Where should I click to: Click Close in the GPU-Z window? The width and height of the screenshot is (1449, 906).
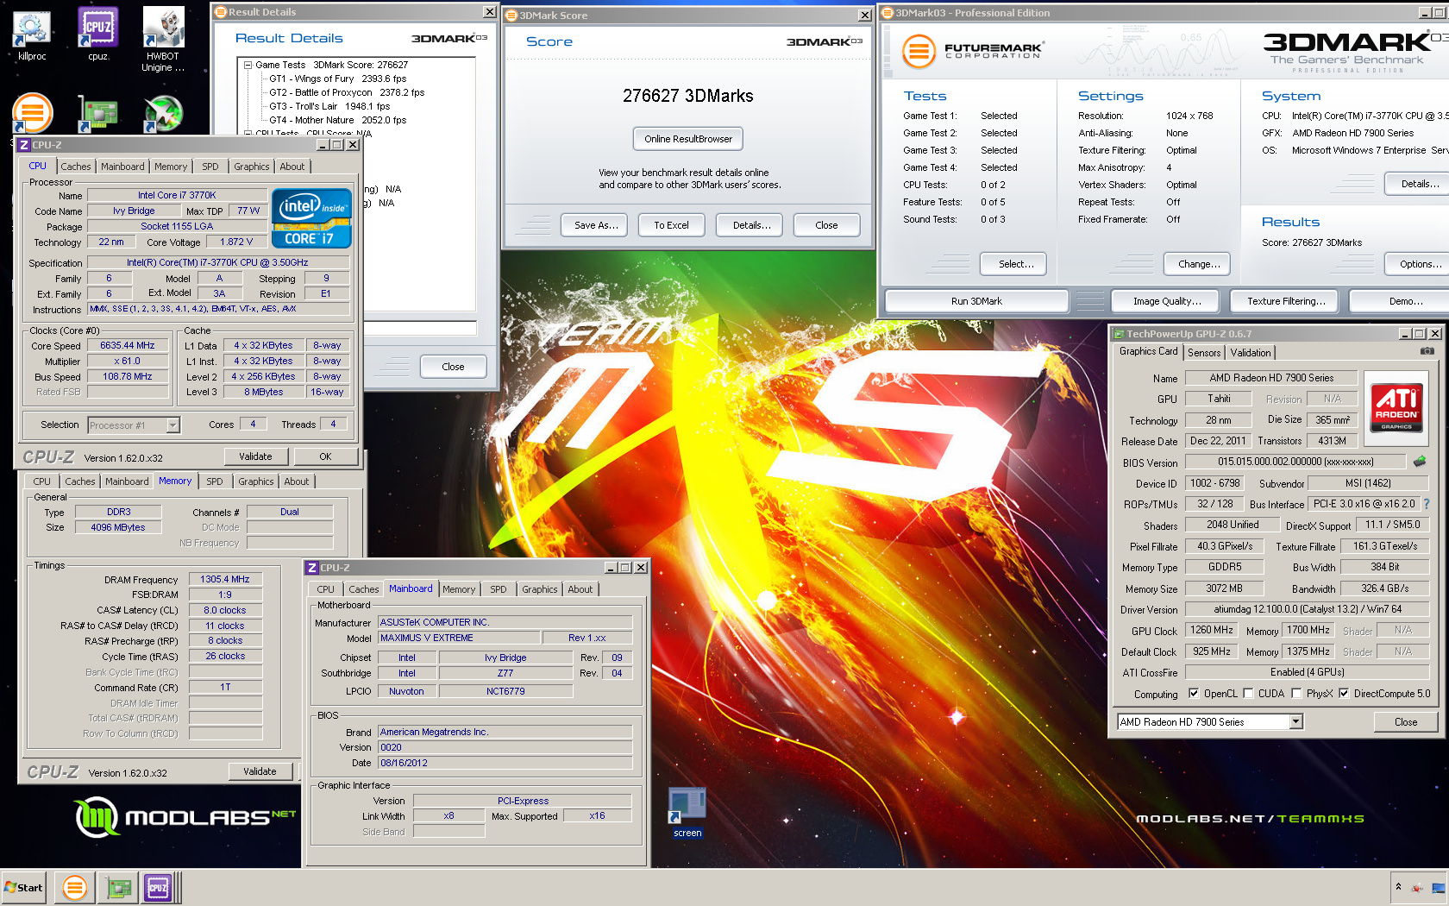(x=1406, y=722)
